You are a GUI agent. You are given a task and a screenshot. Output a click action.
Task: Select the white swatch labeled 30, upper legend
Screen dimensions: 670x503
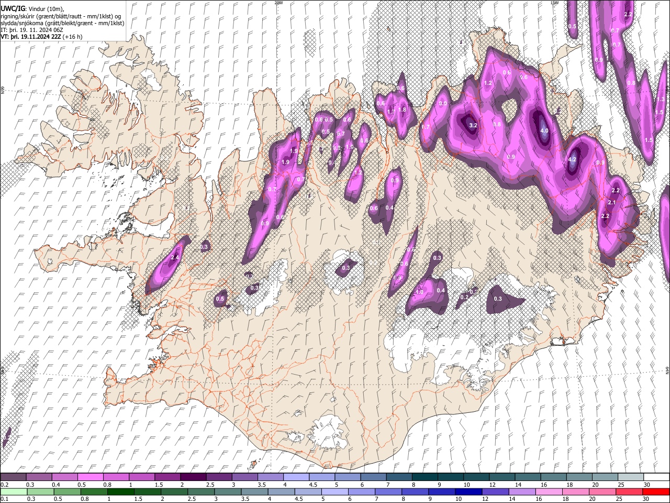pyautogui.click(x=656, y=477)
